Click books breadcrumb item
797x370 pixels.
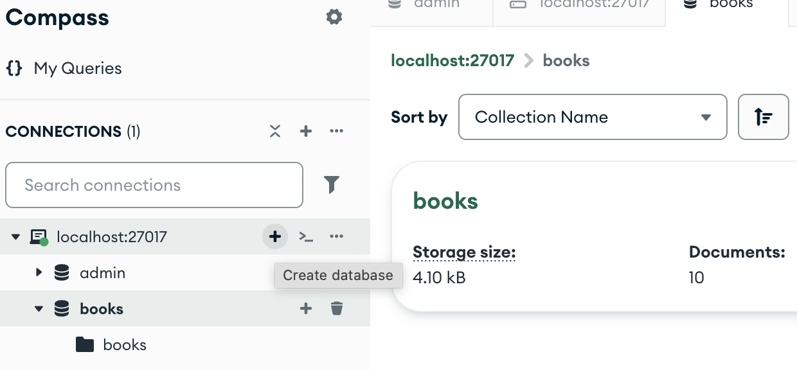[566, 61]
